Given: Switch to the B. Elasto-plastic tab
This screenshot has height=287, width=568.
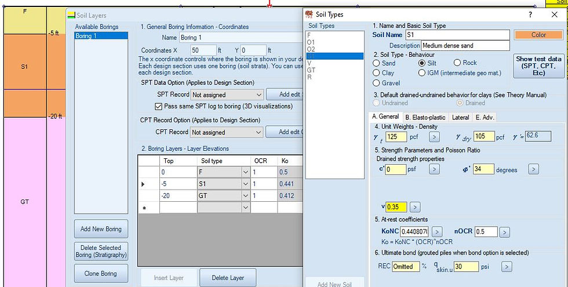Looking at the screenshot, I should (425, 117).
